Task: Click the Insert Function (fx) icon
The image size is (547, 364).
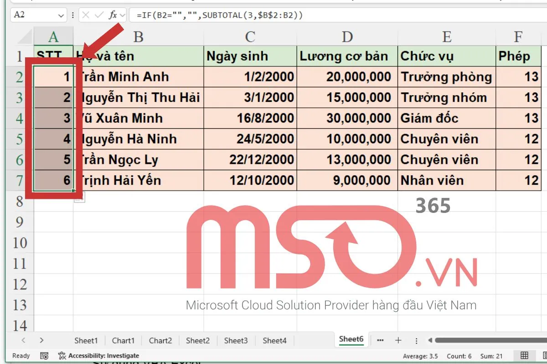Action: [x=113, y=15]
